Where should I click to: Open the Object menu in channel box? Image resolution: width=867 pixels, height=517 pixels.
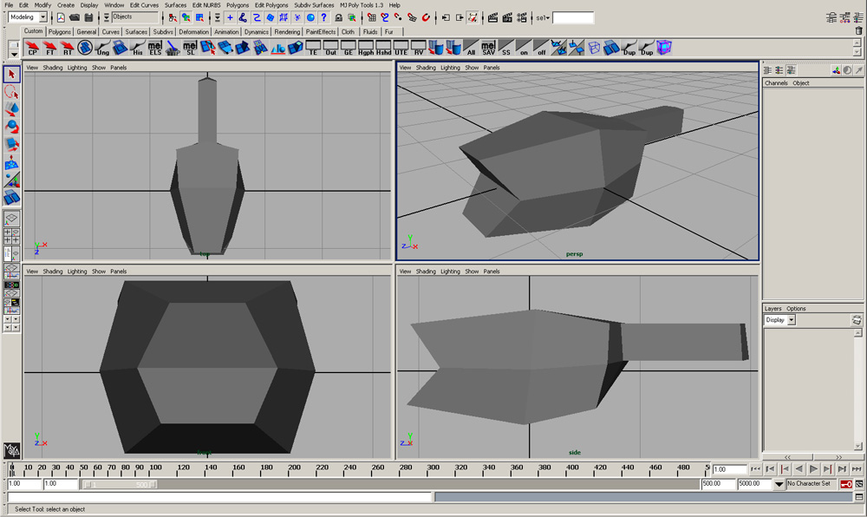point(800,83)
